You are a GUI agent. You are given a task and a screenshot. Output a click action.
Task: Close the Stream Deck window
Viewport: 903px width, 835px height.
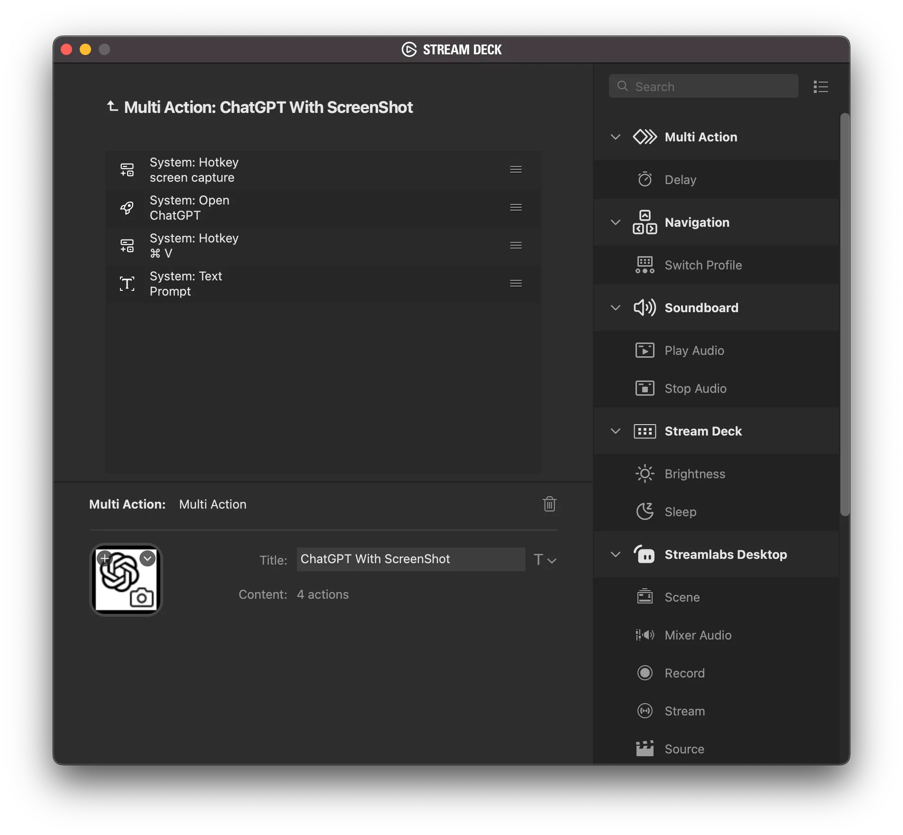66,49
